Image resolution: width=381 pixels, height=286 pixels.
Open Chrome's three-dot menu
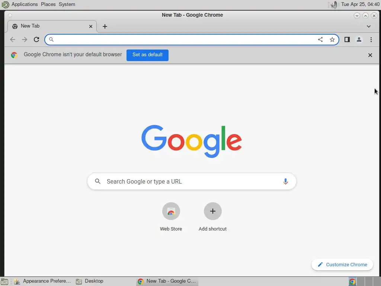pyautogui.click(x=371, y=39)
